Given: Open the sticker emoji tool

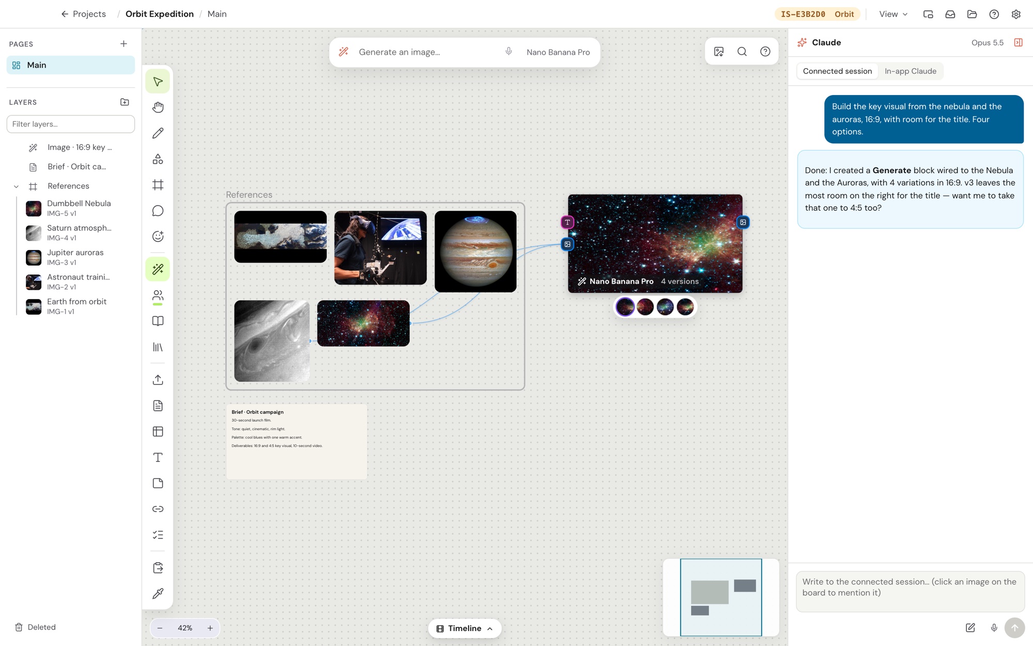Looking at the screenshot, I should (158, 237).
